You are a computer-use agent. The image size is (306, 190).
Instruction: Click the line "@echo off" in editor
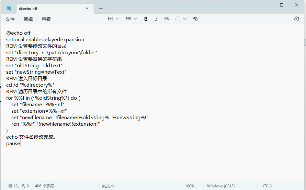tap(18, 33)
